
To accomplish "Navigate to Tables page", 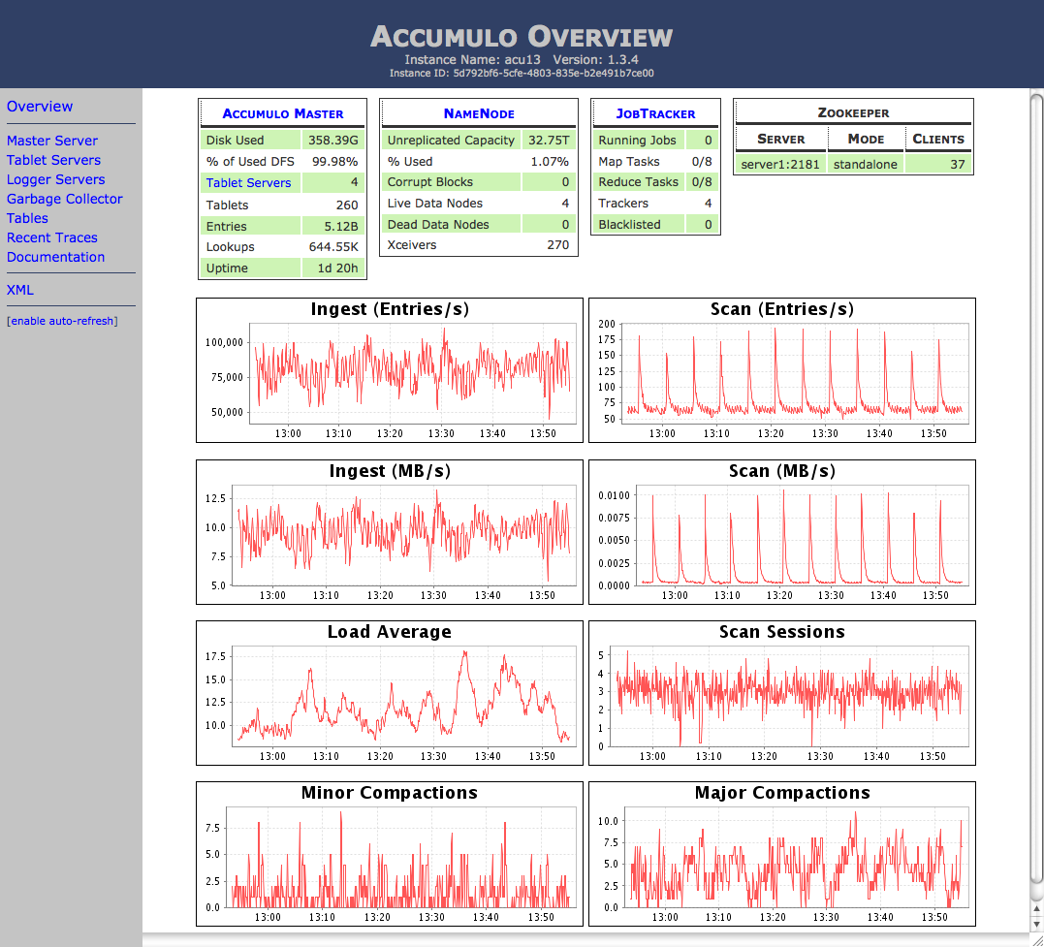I will [x=27, y=218].
